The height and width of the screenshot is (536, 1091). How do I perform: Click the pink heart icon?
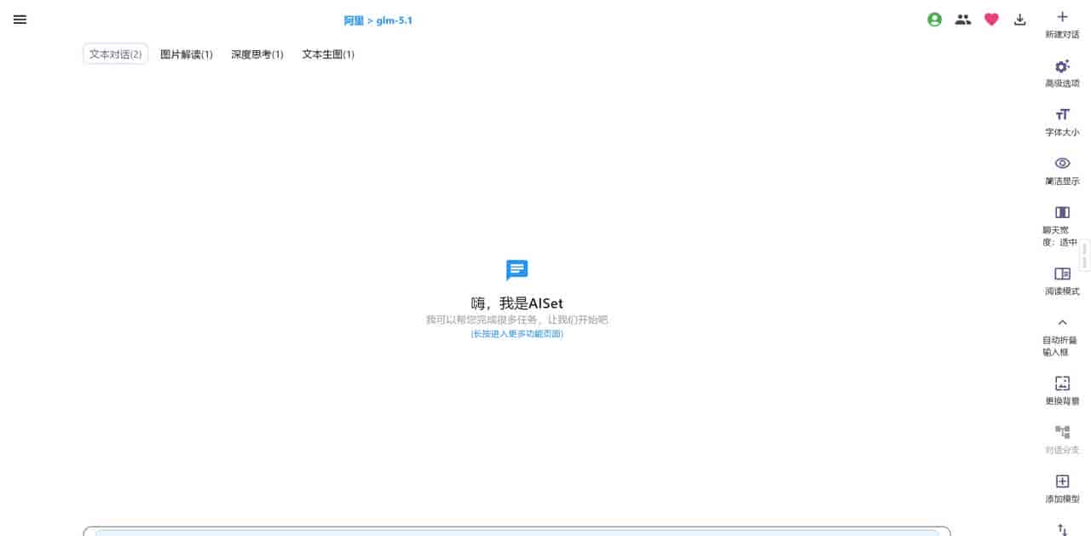coord(991,20)
